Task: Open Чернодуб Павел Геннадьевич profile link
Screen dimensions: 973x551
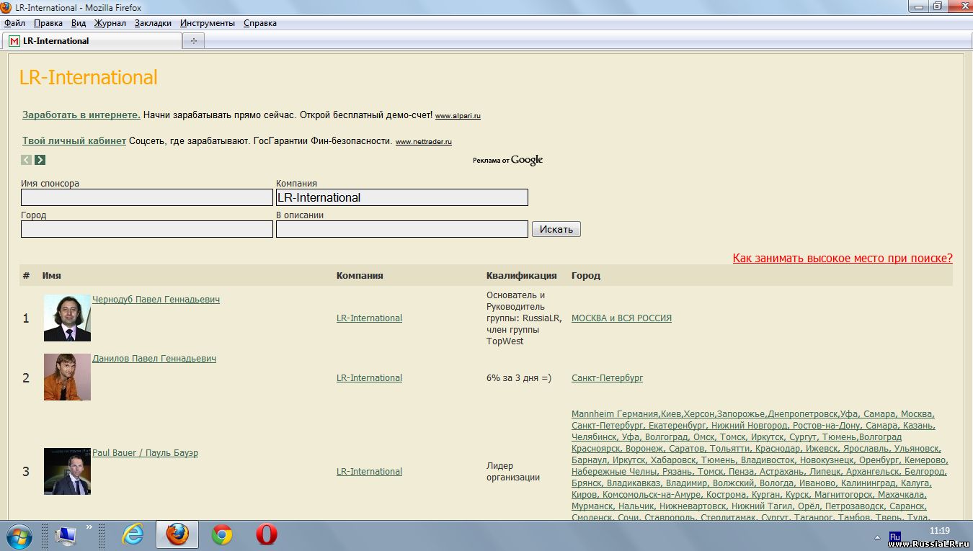Action: tap(156, 300)
